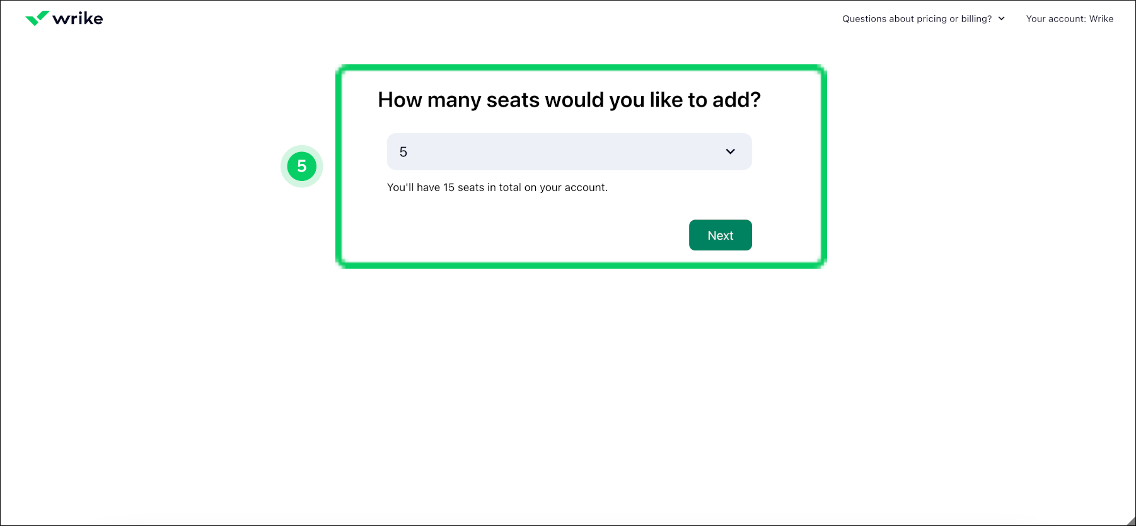
Task: Click the arrow icon beside pricing questions
Action: 1002,19
